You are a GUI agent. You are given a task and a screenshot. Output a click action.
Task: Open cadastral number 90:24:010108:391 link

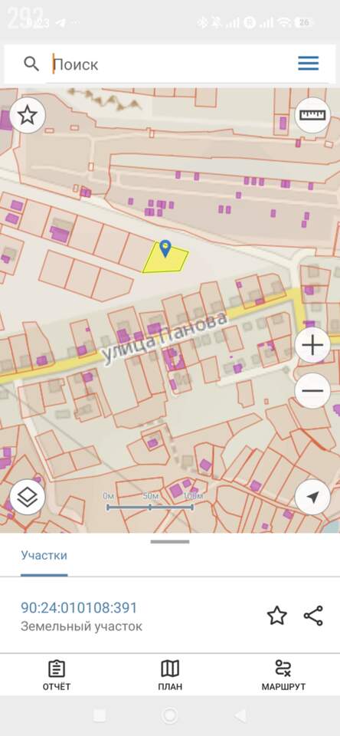click(79, 608)
